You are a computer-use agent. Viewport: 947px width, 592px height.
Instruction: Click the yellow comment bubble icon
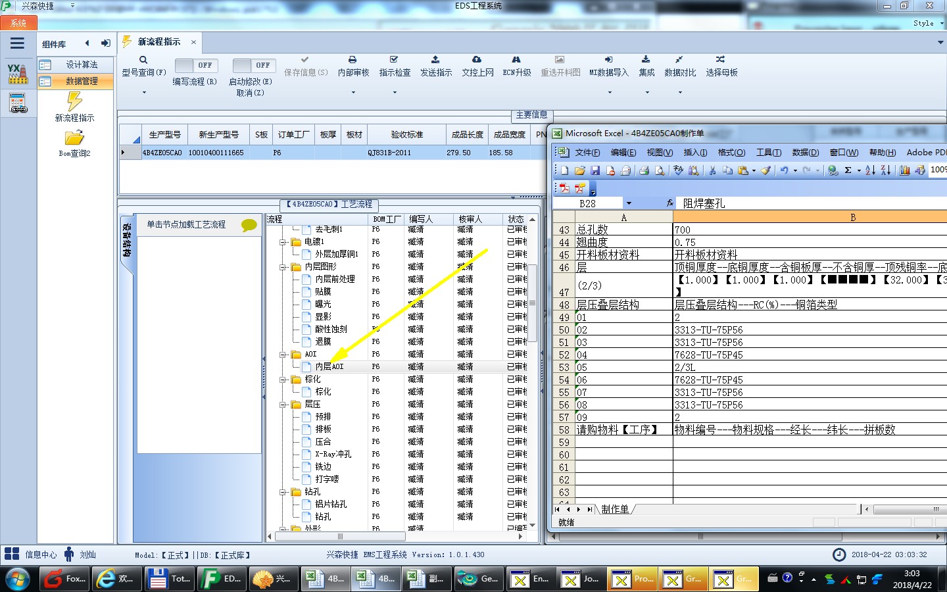[x=249, y=225]
